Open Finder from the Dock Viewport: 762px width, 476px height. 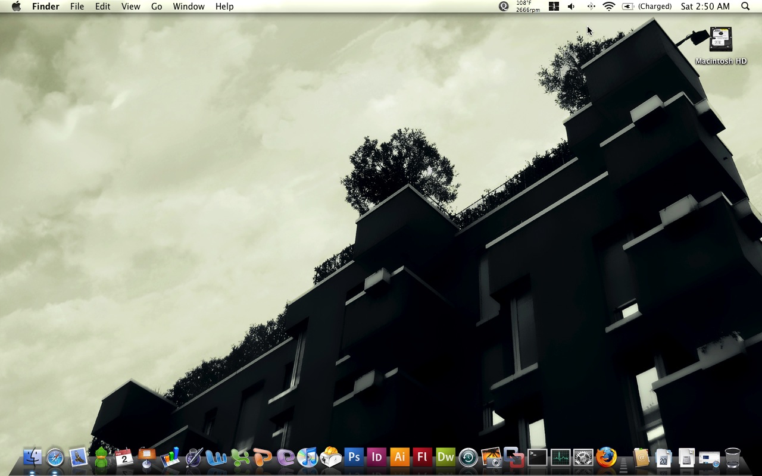(33, 458)
